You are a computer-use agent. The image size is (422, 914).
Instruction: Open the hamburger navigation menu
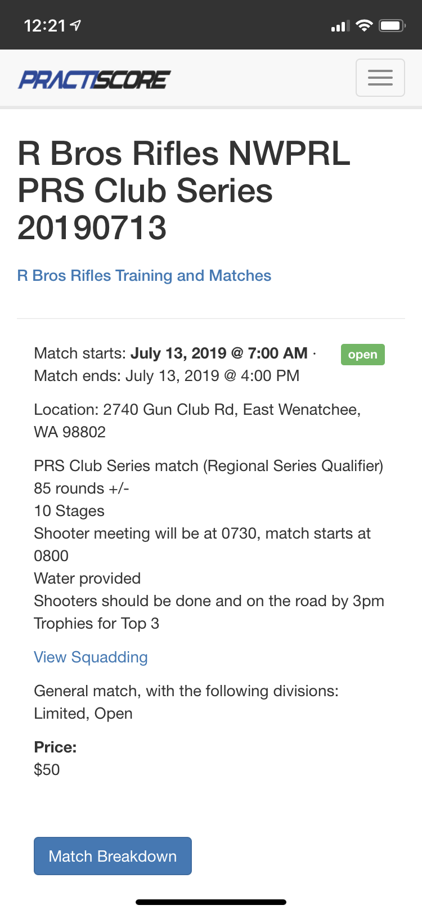[x=380, y=78]
